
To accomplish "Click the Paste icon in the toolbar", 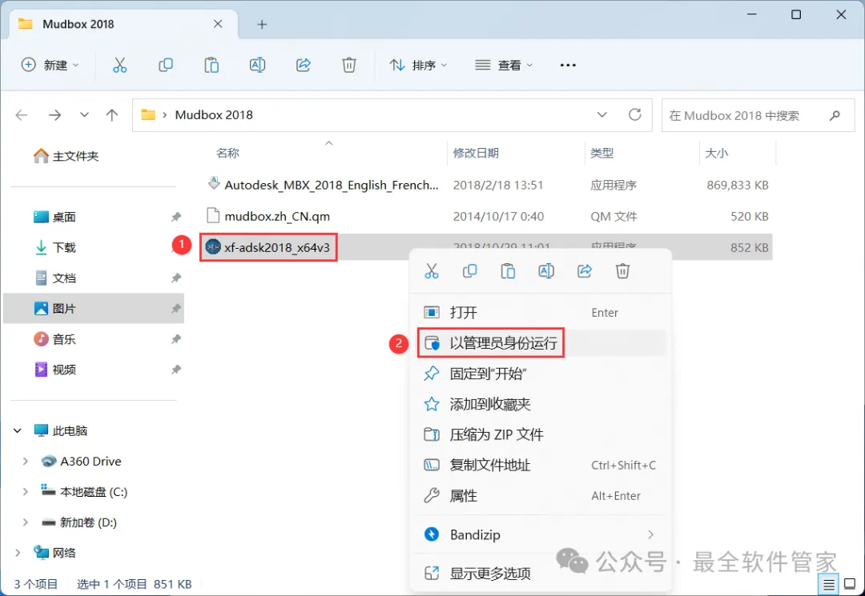I will pos(211,65).
